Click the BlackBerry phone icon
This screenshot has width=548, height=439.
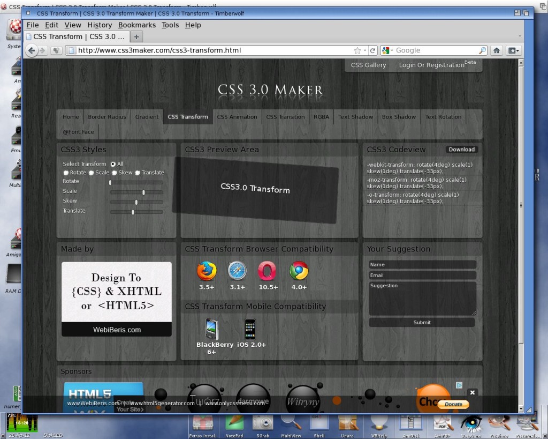pos(212,329)
